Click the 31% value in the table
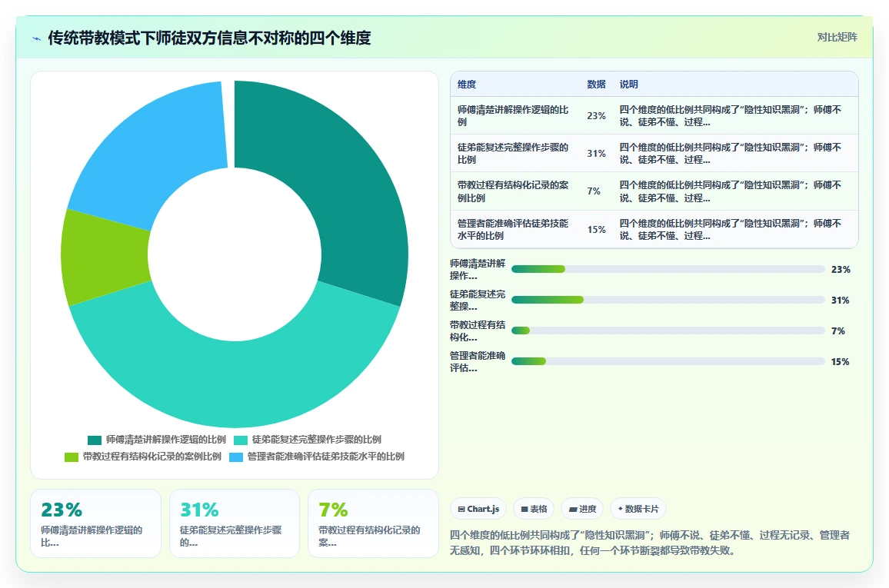The width and height of the screenshot is (889, 588). [596, 154]
